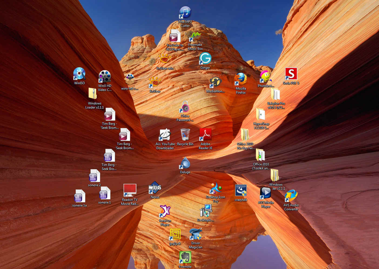Launch Evernote
The image size is (379, 269).
click(x=185, y=257)
